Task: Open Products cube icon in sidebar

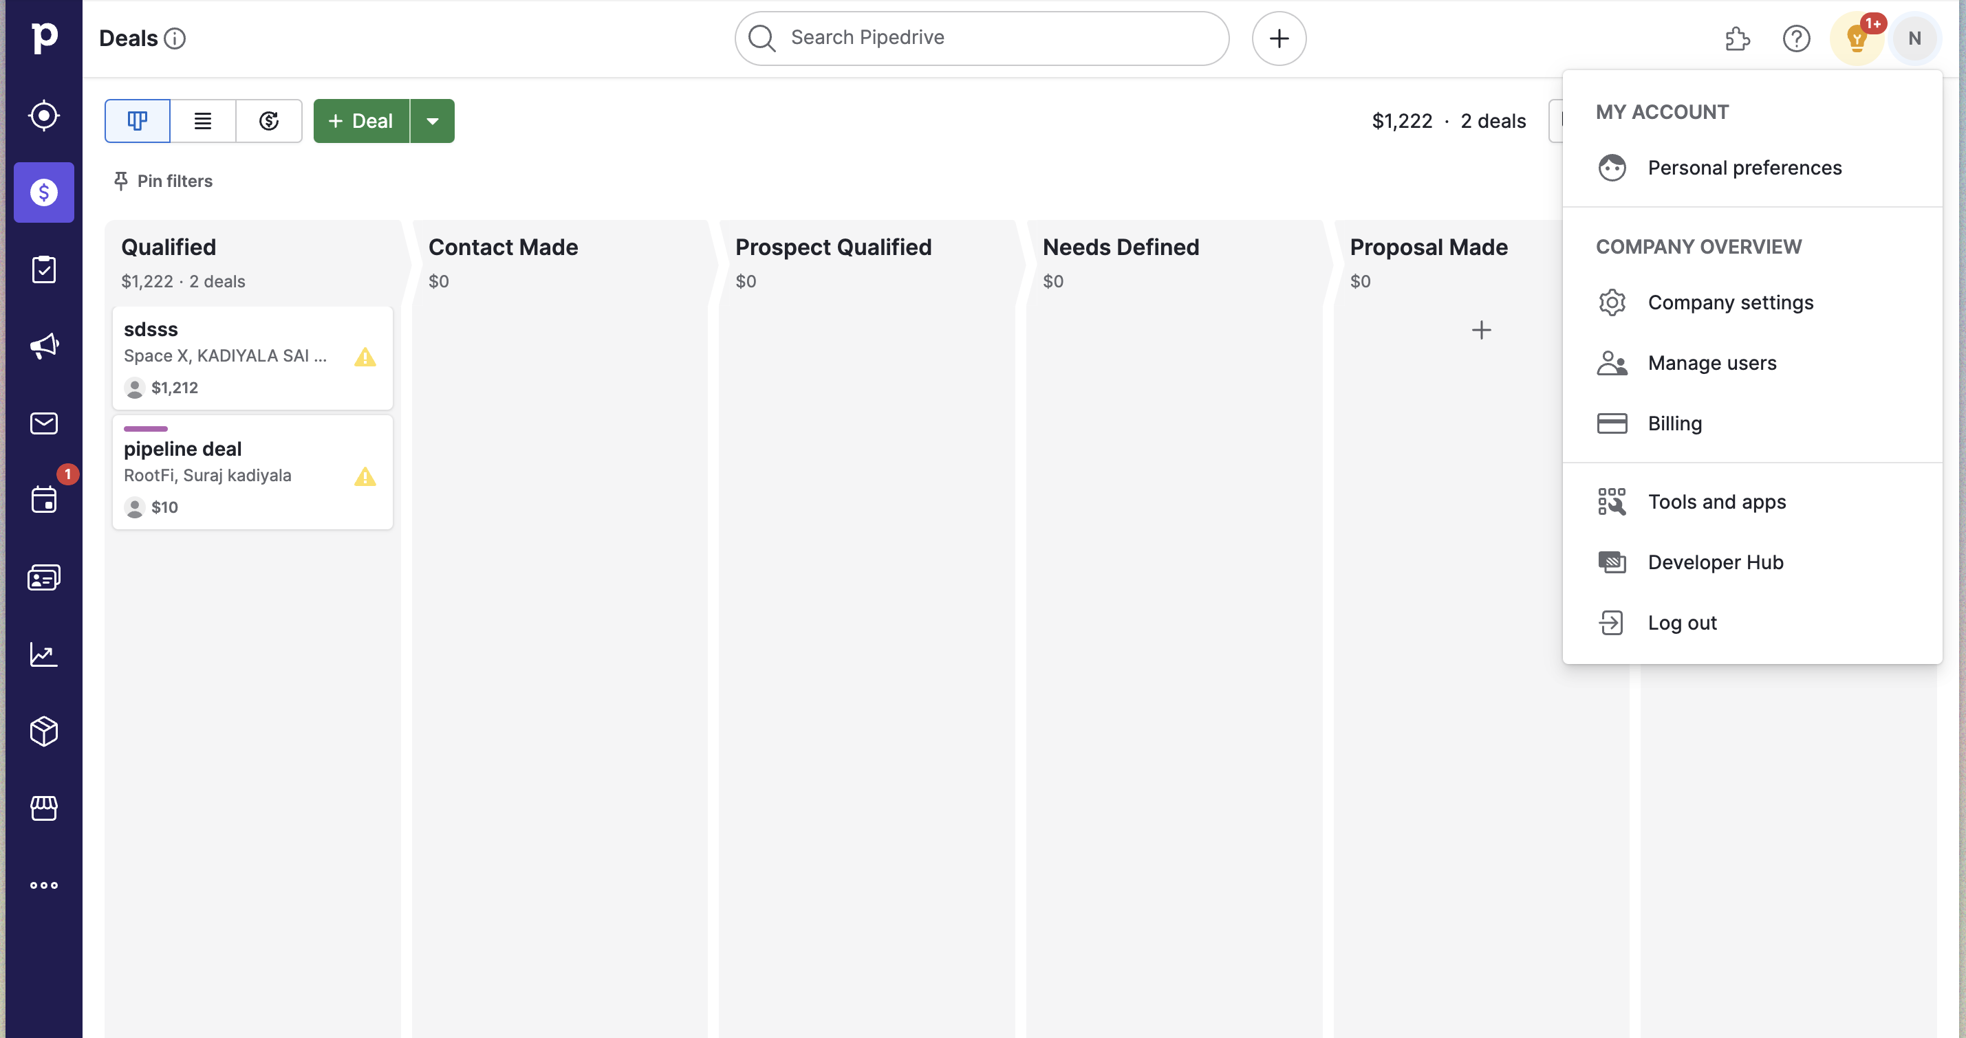Action: 43,731
